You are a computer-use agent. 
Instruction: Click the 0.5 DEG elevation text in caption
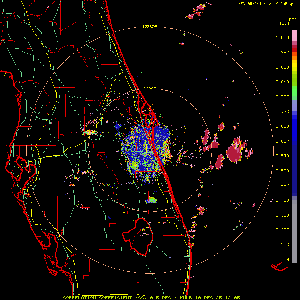[x=161, y=298]
